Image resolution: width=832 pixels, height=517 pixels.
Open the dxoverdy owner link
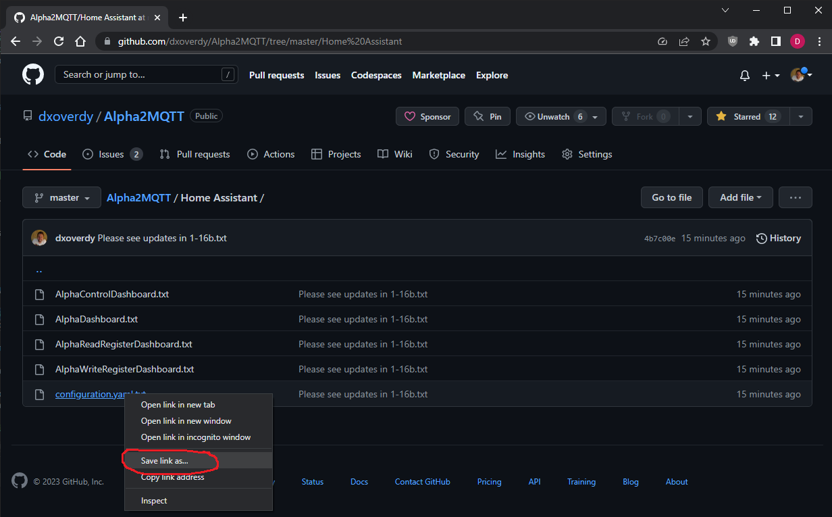[66, 116]
